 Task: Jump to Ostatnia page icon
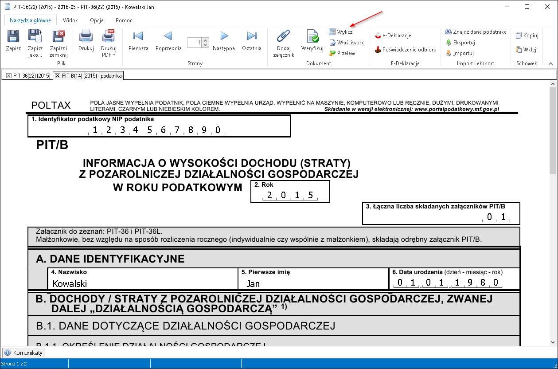click(252, 36)
